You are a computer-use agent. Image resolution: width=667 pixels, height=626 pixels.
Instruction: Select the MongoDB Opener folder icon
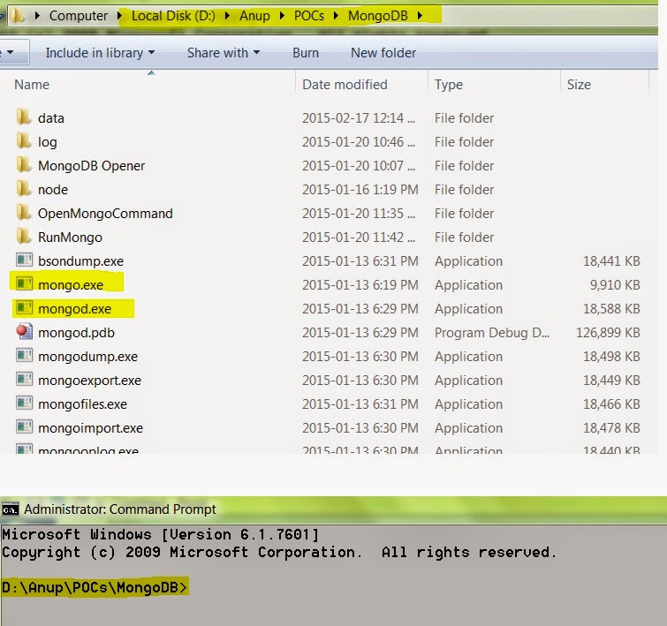pos(23,165)
